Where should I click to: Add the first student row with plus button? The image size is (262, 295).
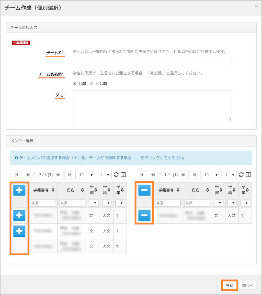(x=19, y=216)
